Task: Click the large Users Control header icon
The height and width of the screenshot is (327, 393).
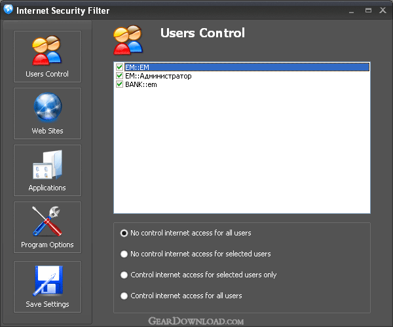Action: [128, 40]
